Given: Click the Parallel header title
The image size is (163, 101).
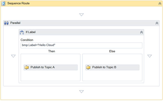Looking at the screenshot, I should [15, 23].
